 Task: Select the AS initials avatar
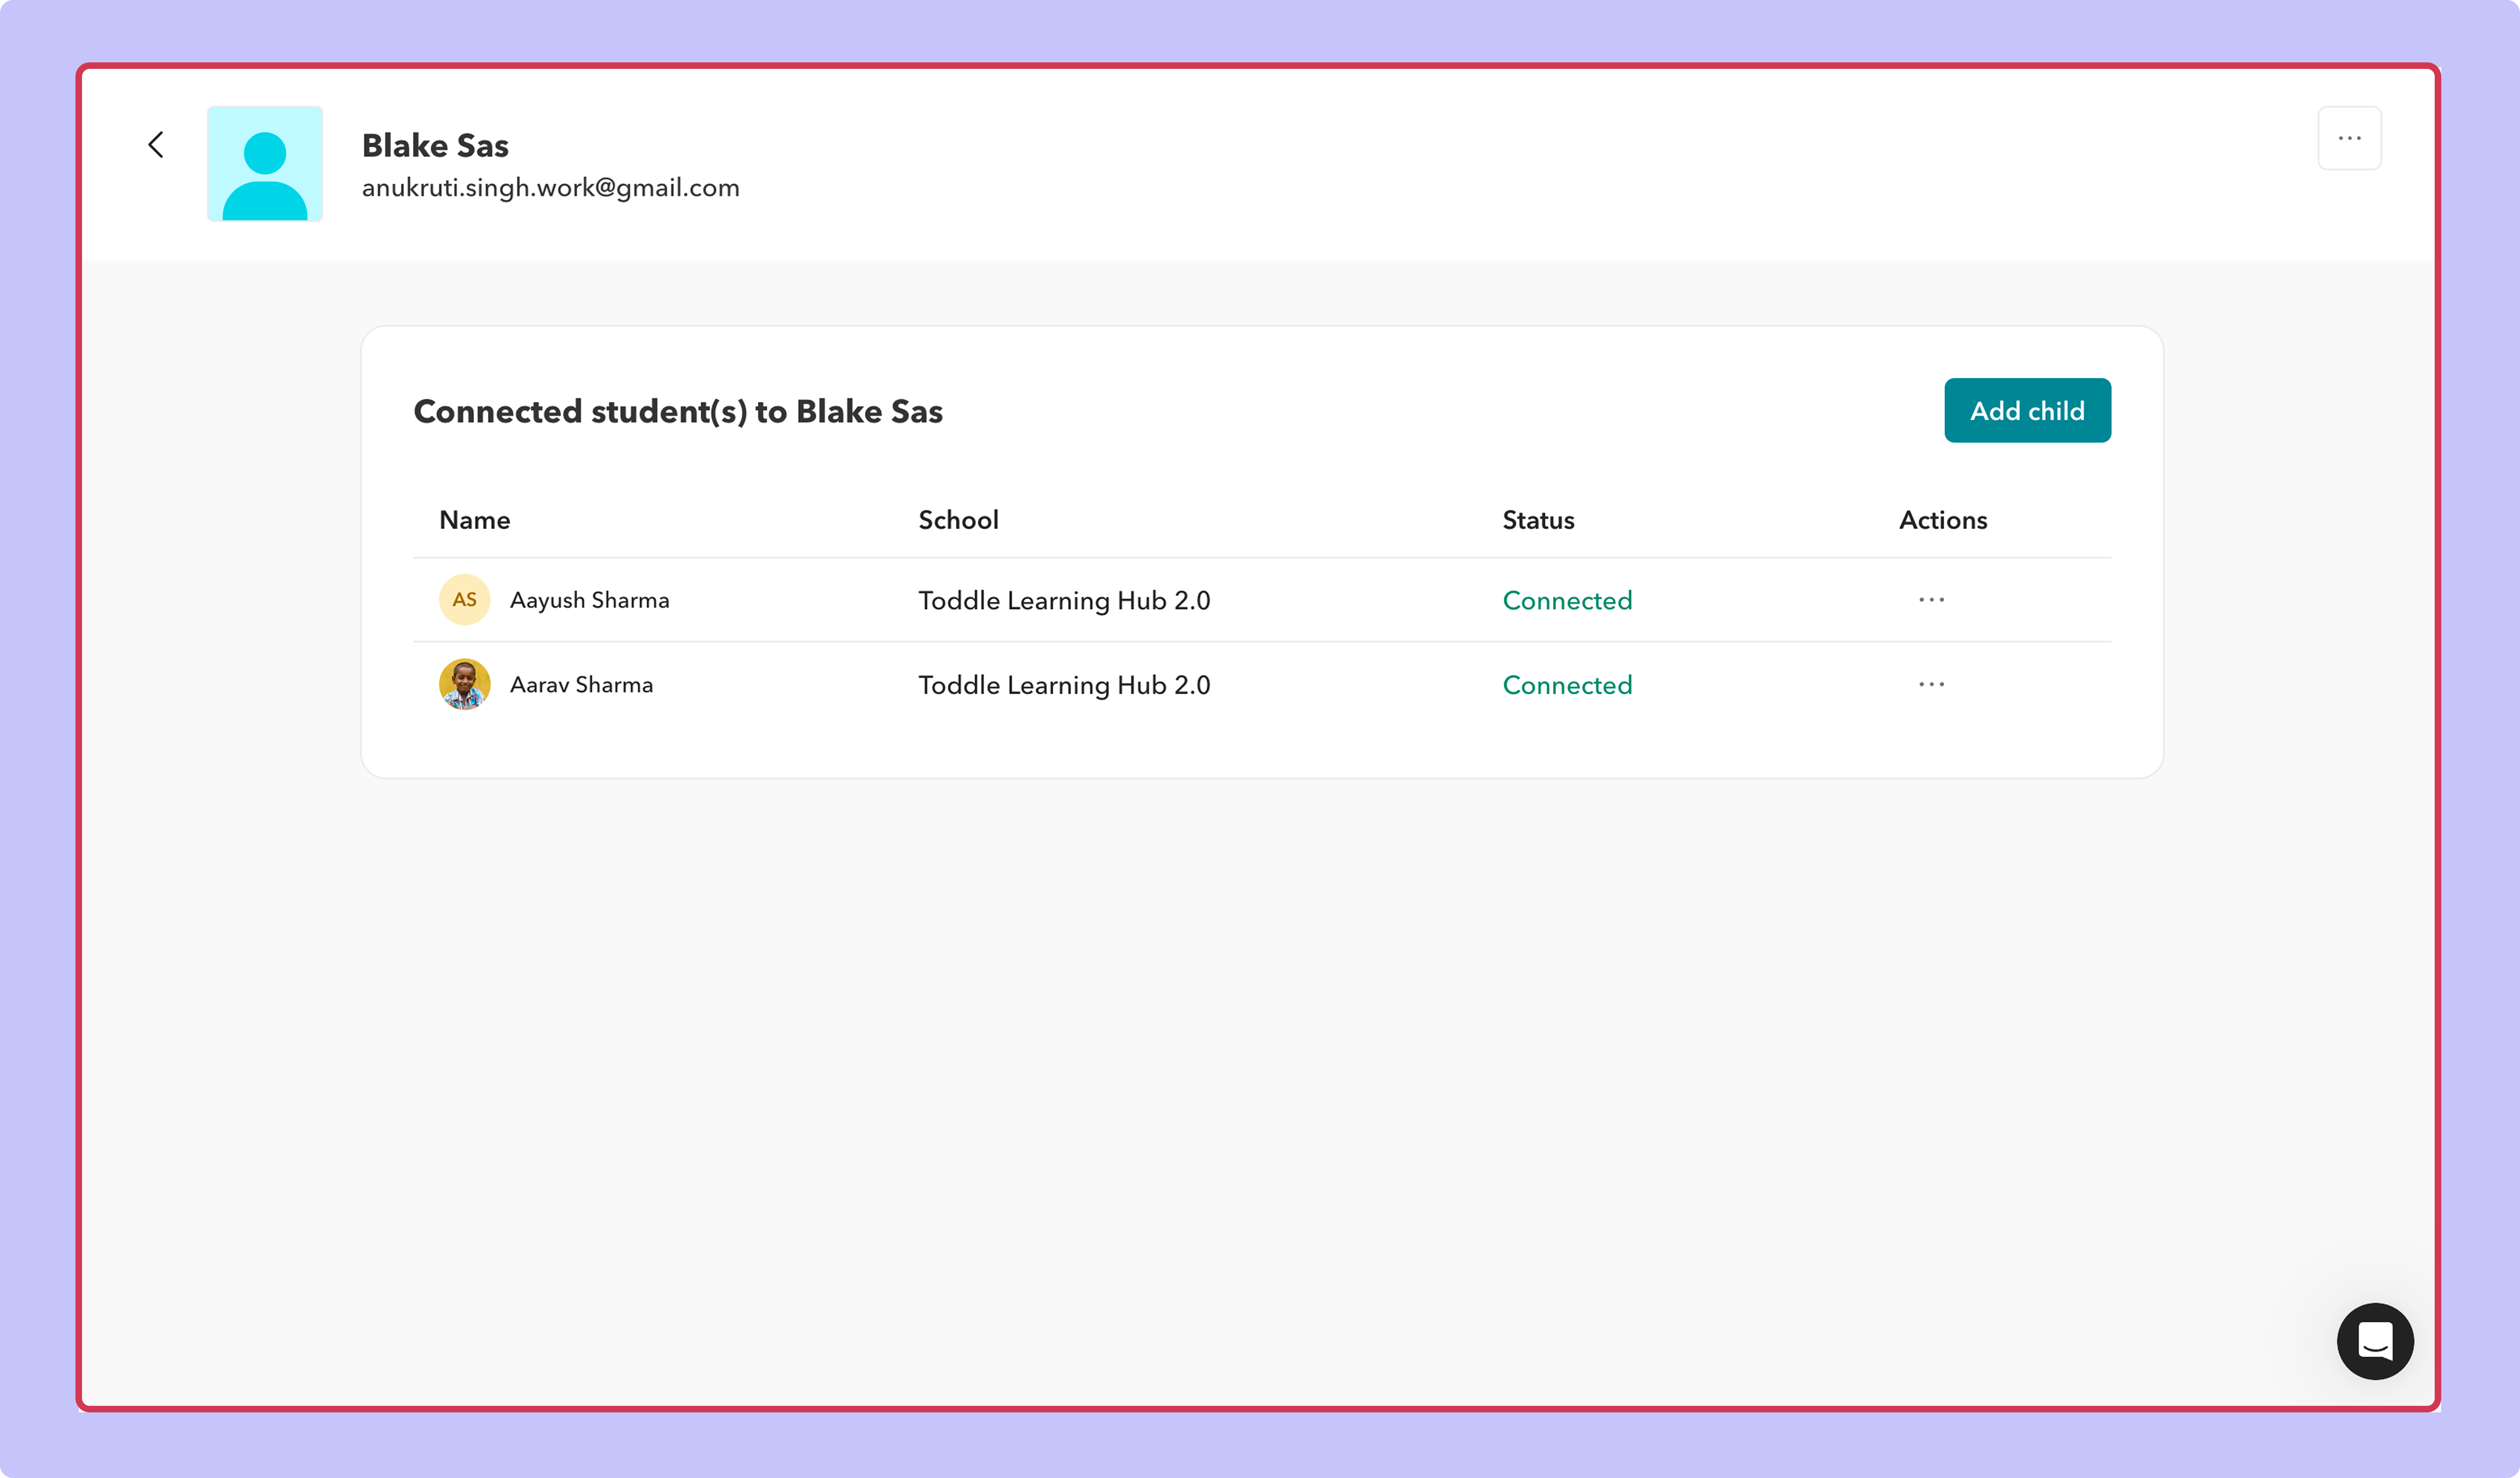click(x=465, y=600)
